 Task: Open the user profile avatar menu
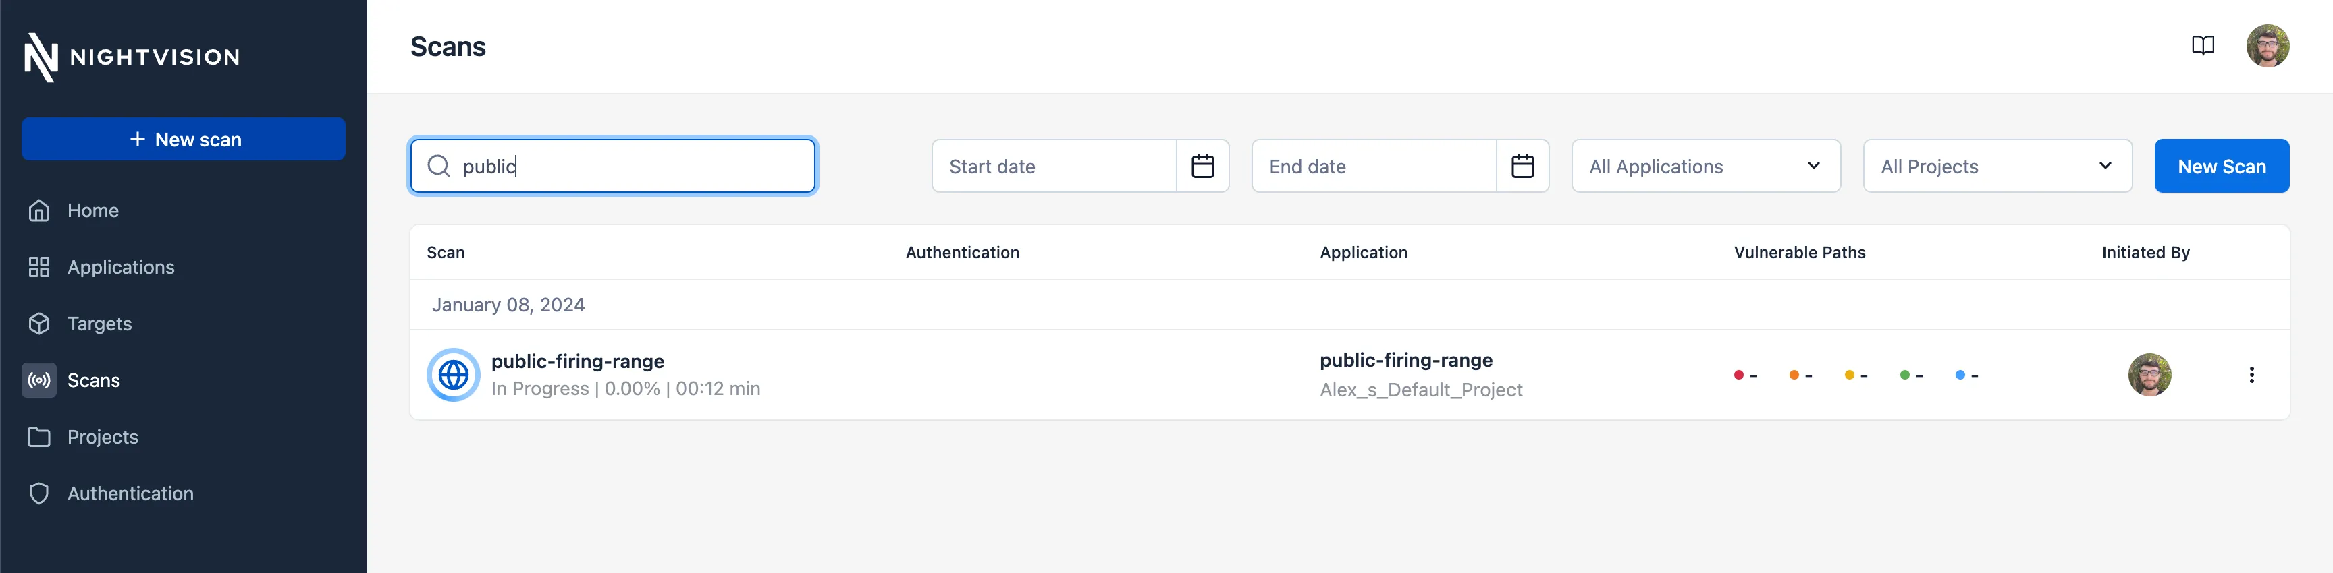[2267, 46]
